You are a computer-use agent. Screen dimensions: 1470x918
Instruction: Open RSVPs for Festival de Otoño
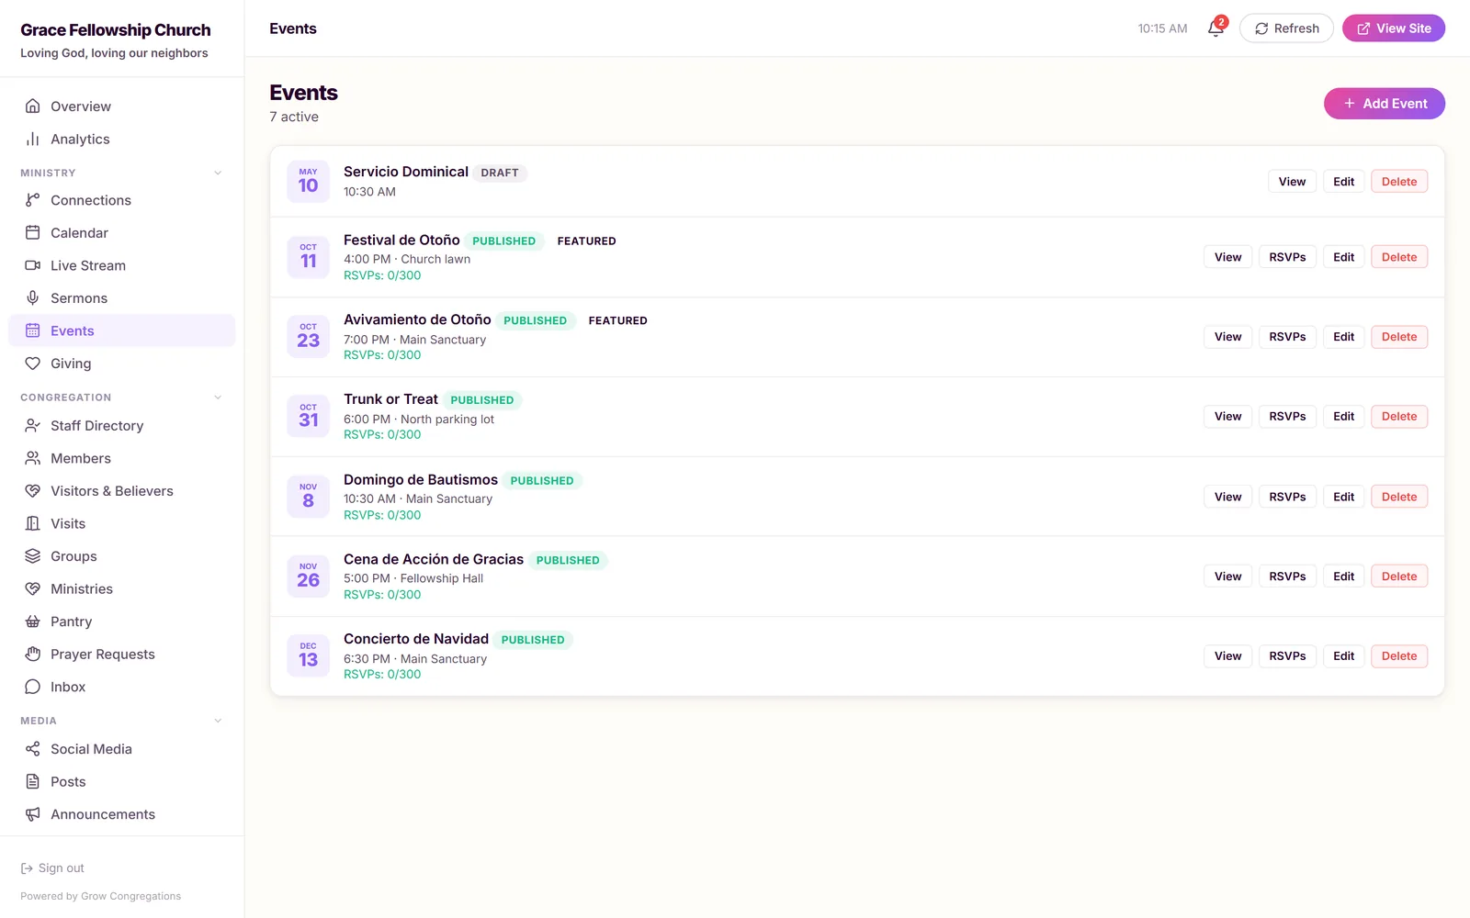pyautogui.click(x=1287, y=257)
